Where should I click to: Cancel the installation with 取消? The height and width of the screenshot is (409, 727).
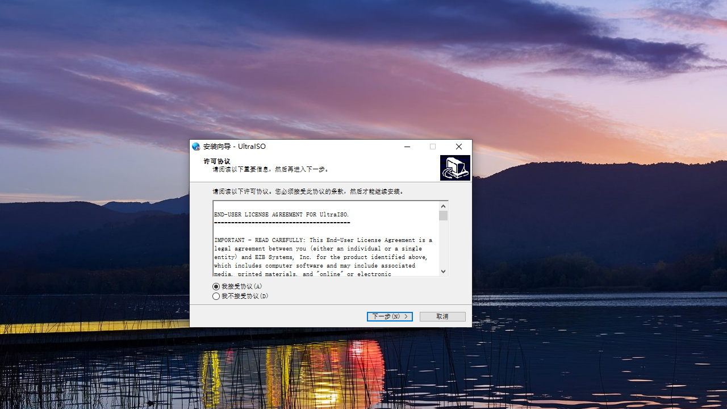point(442,316)
